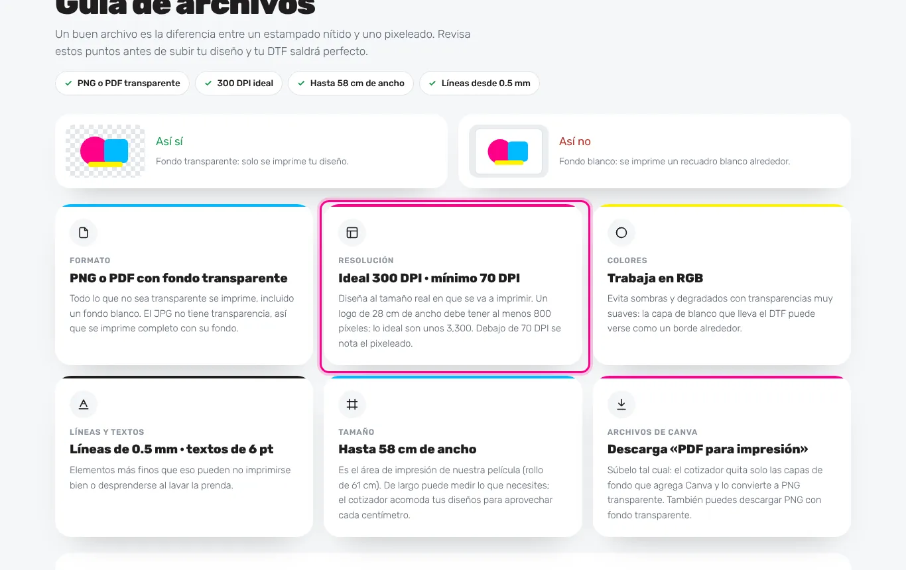Click the description starting 'Súbelo tal cual'

click(715, 492)
